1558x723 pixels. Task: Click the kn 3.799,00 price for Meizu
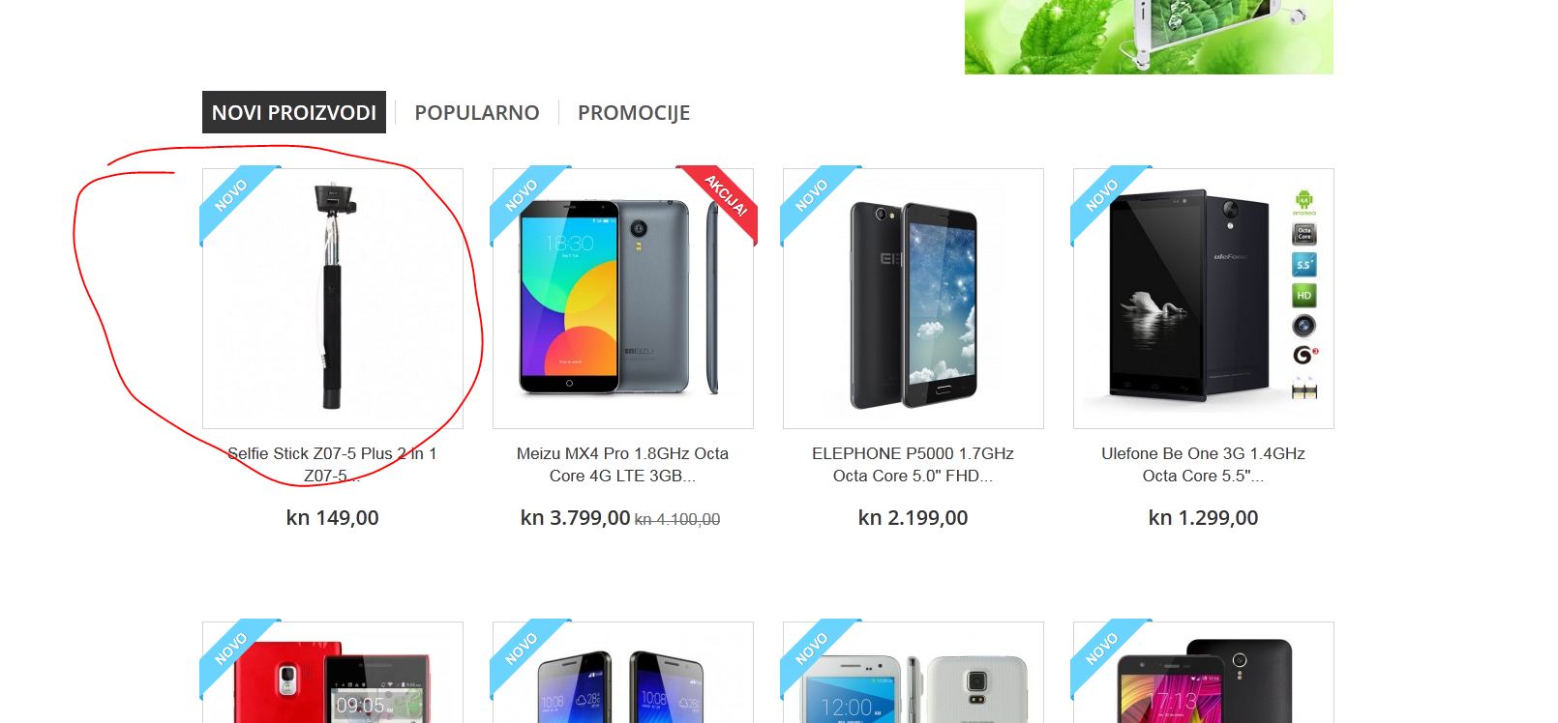(575, 518)
